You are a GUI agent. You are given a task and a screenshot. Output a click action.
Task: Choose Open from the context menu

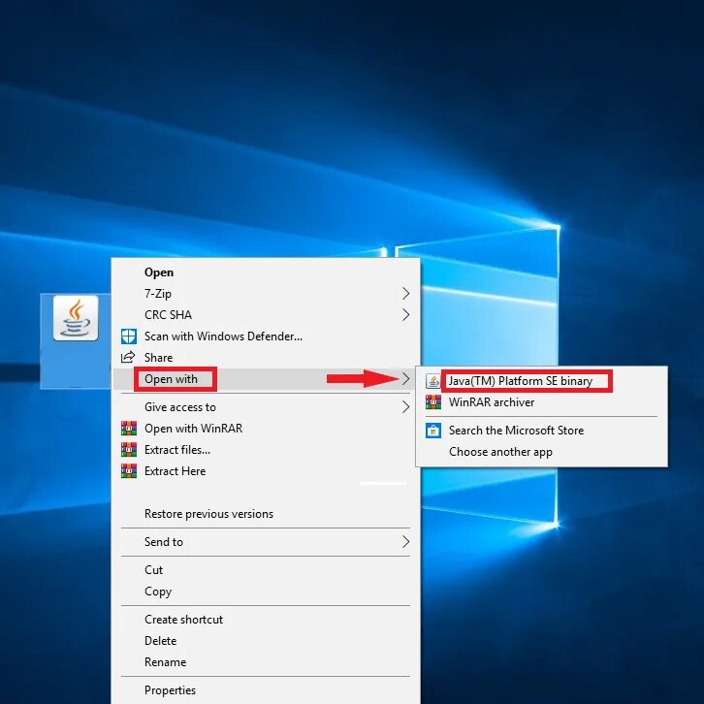[x=266, y=272]
